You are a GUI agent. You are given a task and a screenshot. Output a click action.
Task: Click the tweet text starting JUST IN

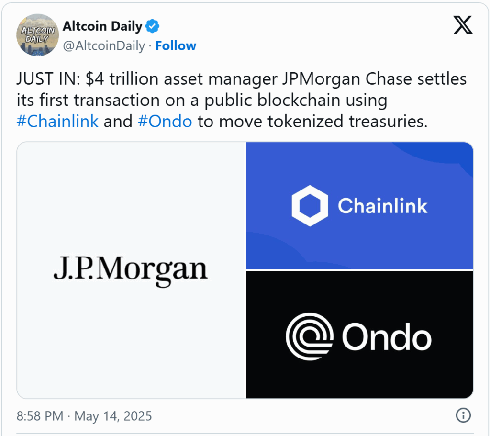coord(241,100)
